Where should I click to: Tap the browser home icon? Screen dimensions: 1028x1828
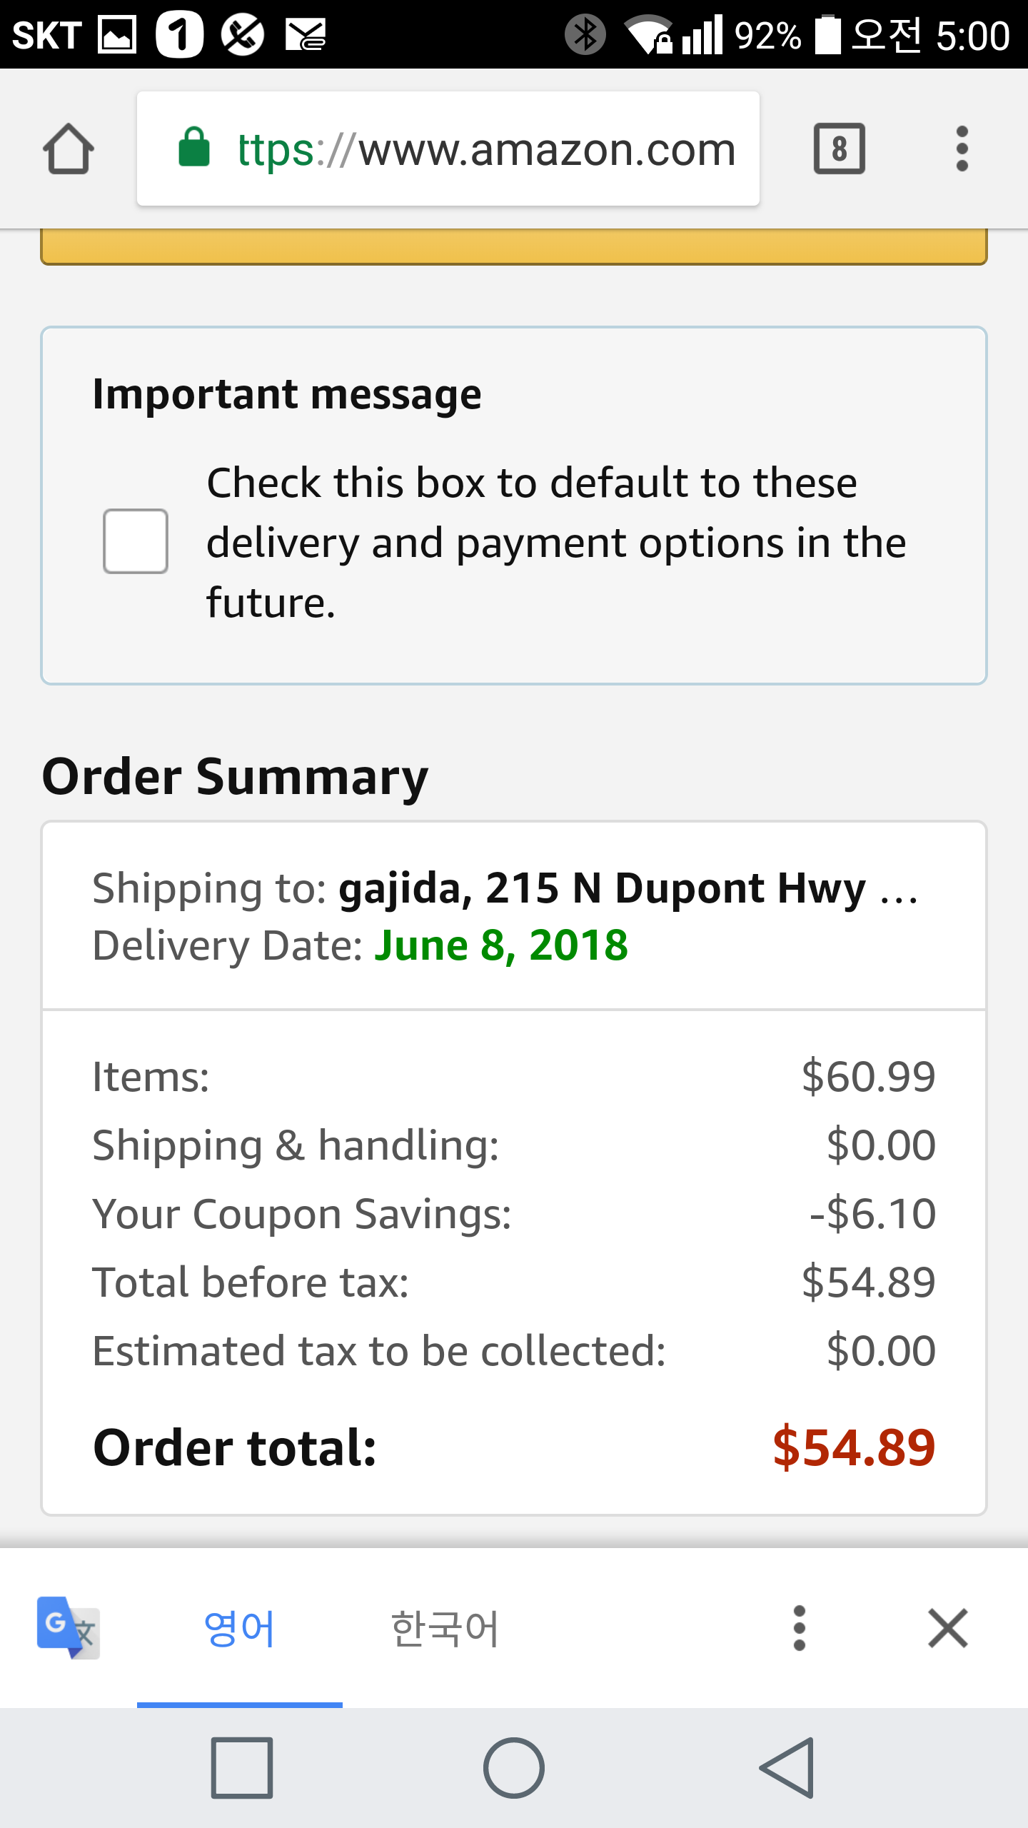tap(69, 149)
